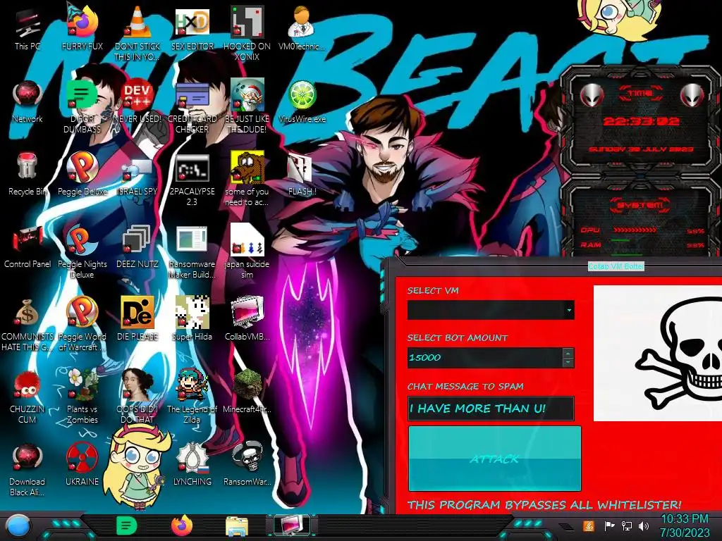Decrease bot amount with down stepper arrow
This screenshot has height=541, width=722.
click(568, 363)
